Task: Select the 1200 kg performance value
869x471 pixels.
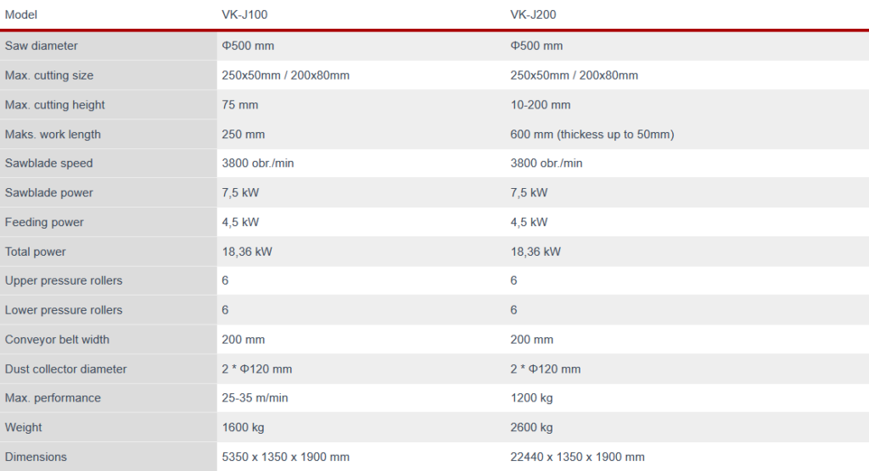Action: coord(531,398)
